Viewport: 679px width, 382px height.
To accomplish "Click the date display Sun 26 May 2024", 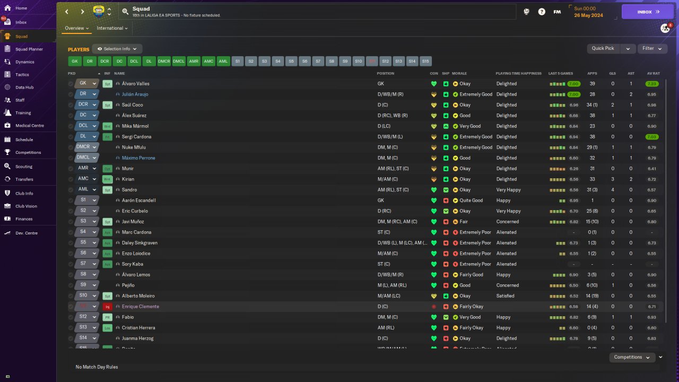I will (588, 12).
